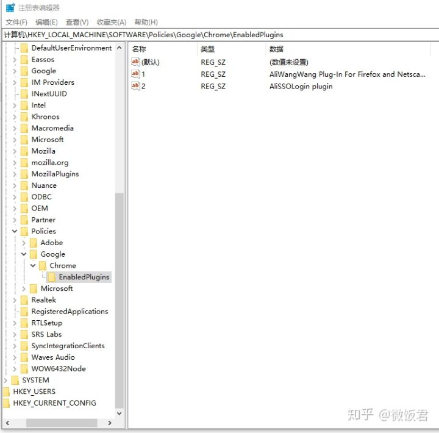Click the Registry Editor app icon in title bar
Viewport: 439px width, 433px height.
(10, 7)
